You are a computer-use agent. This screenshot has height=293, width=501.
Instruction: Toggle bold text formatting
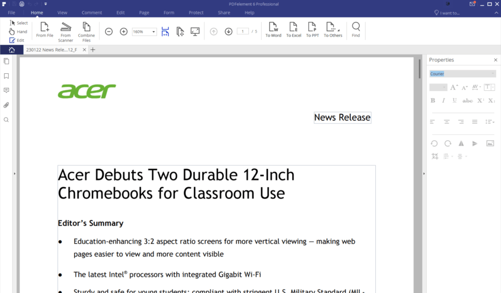(433, 101)
